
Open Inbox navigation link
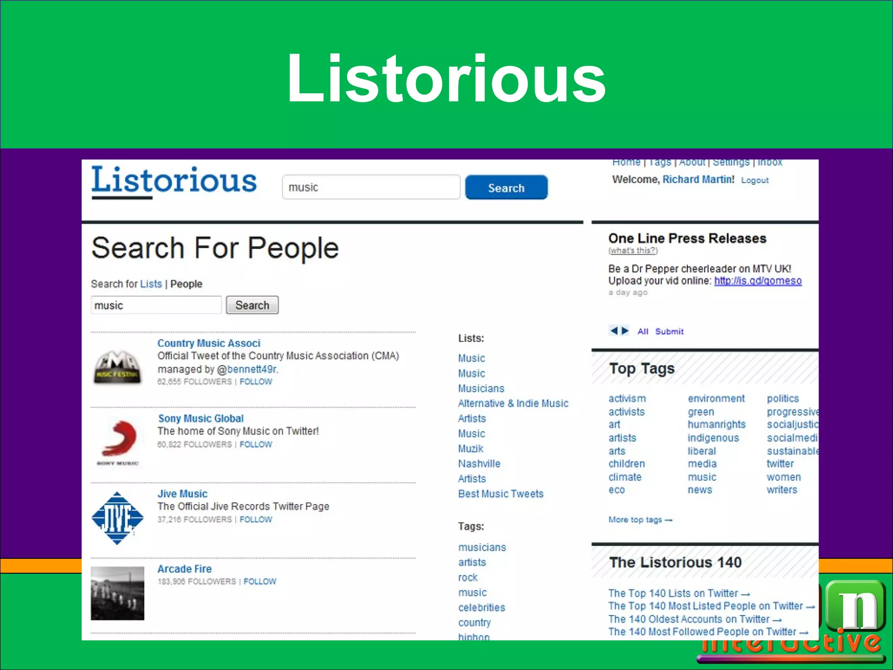[x=770, y=163]
